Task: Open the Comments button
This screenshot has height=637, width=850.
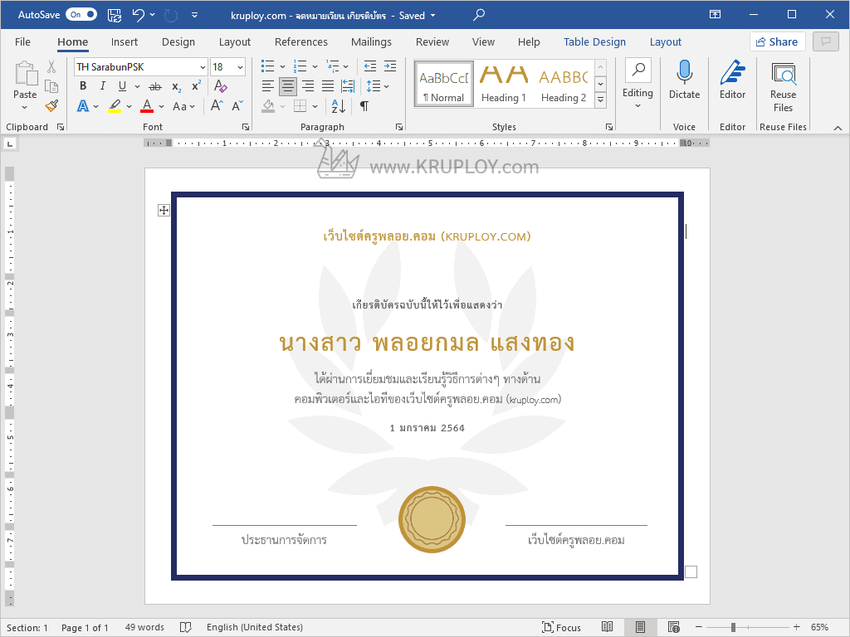Action: [x=826, y=41]
